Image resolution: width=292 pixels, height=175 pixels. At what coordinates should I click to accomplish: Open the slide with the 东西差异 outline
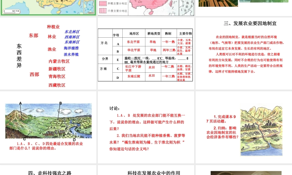click(48, 53)
